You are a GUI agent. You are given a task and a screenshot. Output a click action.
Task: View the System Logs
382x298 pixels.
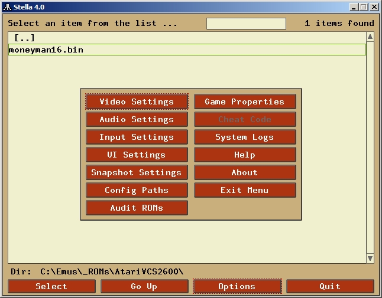(245, 137)
